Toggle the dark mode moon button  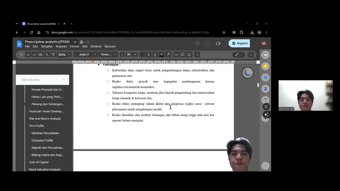click(x=248, y=73)
